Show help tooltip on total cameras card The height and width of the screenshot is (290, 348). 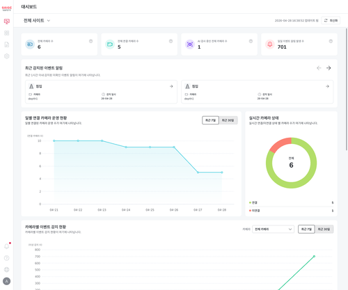(90, 41)
